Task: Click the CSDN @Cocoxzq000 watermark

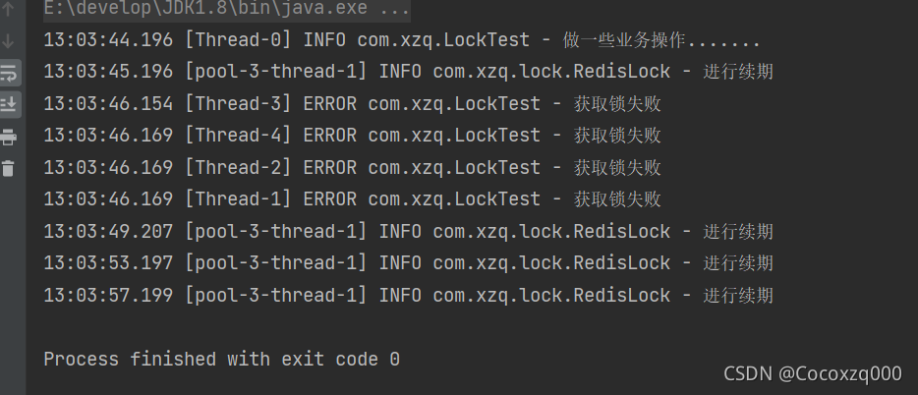Action: pyautogui.click(x=813, y=373)
